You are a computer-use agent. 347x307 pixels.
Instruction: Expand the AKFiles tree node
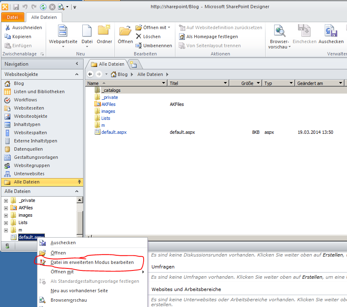tap(6, 208)
